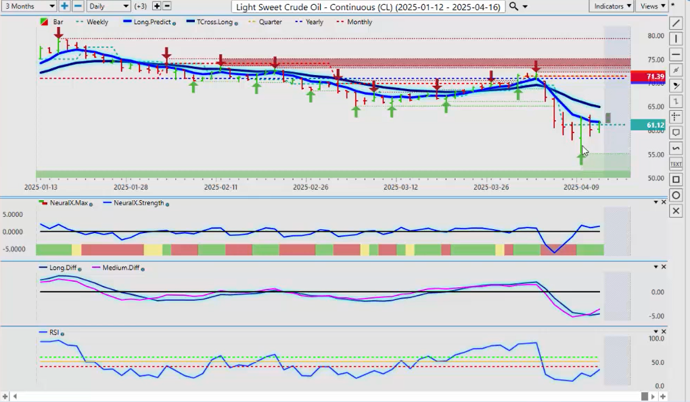Select the diagonal trend line drawing tool

pos(676,23)
